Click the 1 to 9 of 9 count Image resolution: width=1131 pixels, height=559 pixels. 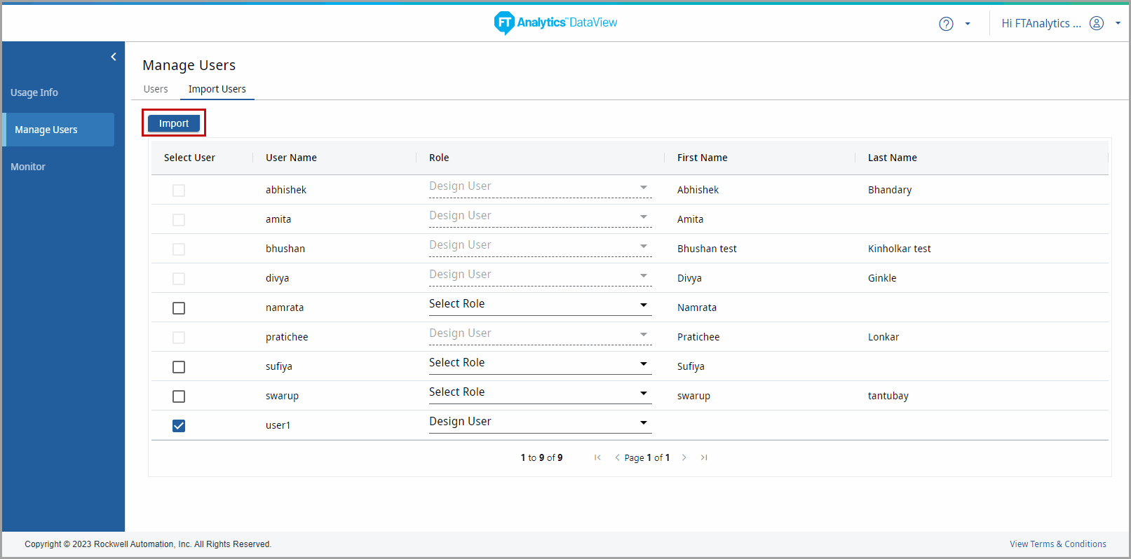[x=541, y=457]
